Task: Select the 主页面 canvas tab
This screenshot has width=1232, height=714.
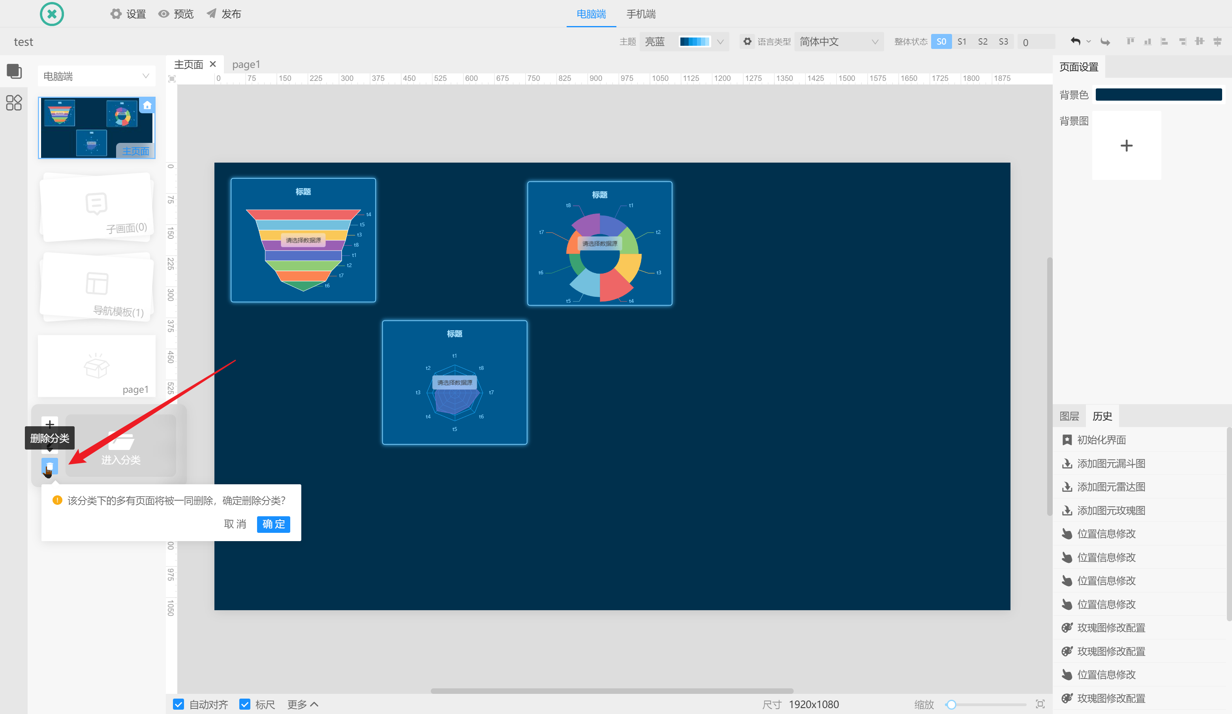Action: pyautogui.click(x=189, y=64)
